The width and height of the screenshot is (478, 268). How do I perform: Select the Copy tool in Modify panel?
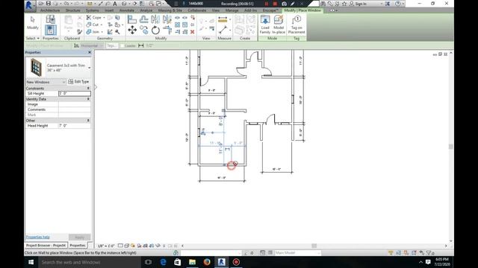(143, 30)
